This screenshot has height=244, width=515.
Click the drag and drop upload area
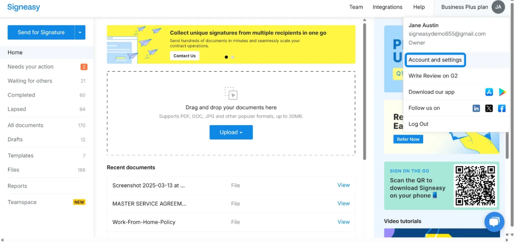pyautogui.click(x=231, y=113)
